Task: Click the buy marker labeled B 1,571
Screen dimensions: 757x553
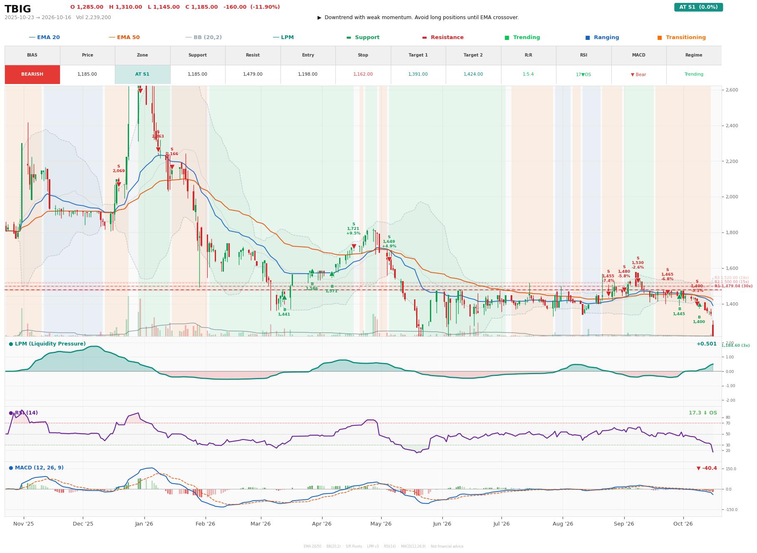Action: click(332, 274)
